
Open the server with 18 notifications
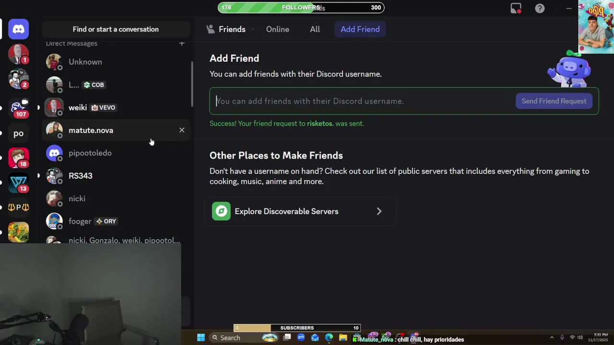point(19,158)
